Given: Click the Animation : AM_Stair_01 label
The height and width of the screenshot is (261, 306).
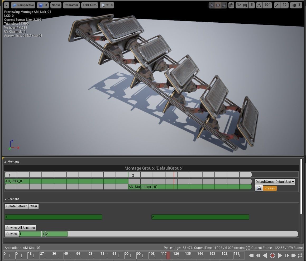Looking at the screenshot, I should (x=22, y=248).
